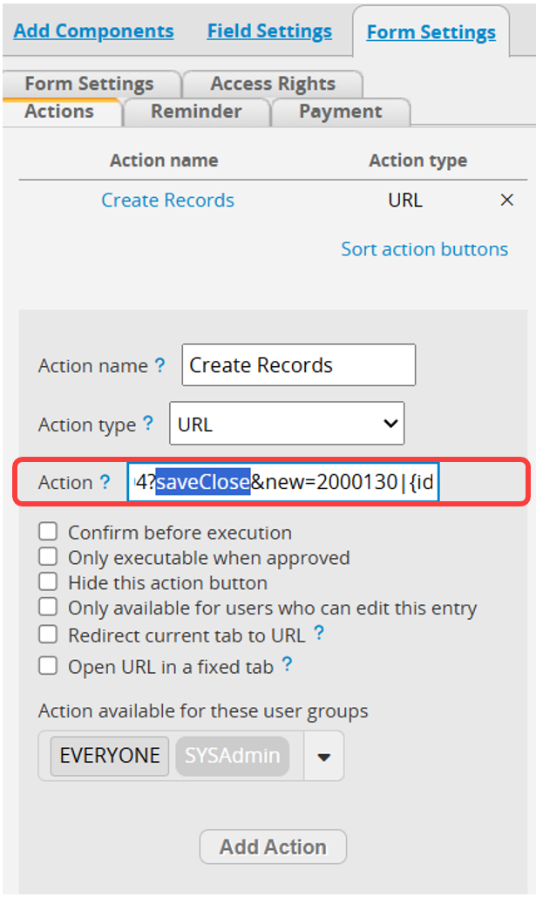The image size is (536, 897).
Task: Open help for Open URL in fixed tab
Action: pyautogui.click(x=287, y=665)
